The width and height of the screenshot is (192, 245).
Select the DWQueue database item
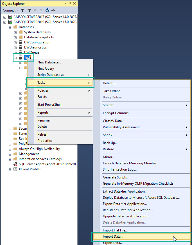coord(32,52)
